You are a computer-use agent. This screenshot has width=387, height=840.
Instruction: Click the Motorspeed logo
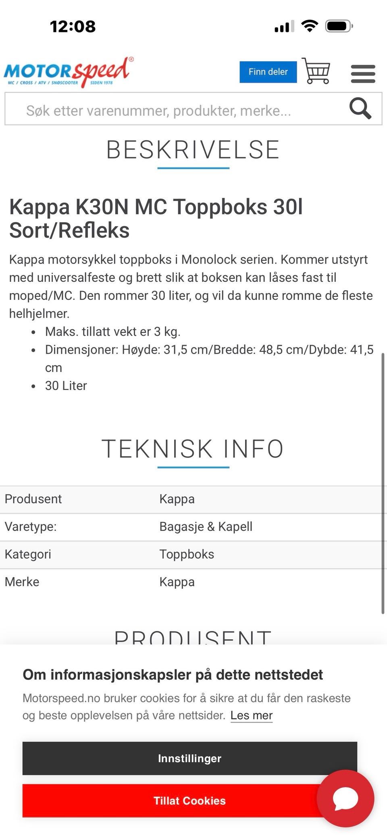[x=69, y=72]
